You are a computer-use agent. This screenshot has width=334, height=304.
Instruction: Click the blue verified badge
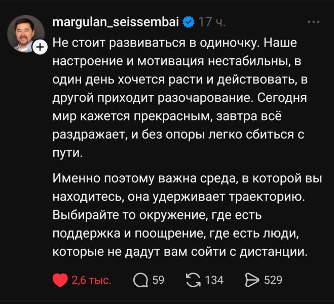pyautogui.click(x=188, y=23)
